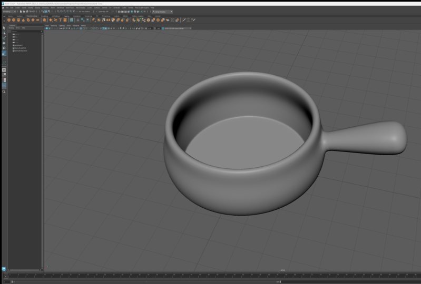The image size is (421, 284).
Task: Open the viewport color space dropdown
Action: click(x=178, y=28)
